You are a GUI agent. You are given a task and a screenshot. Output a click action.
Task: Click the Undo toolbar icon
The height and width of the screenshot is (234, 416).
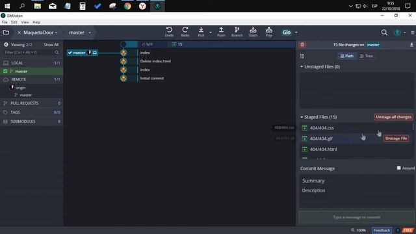point(169,32)
